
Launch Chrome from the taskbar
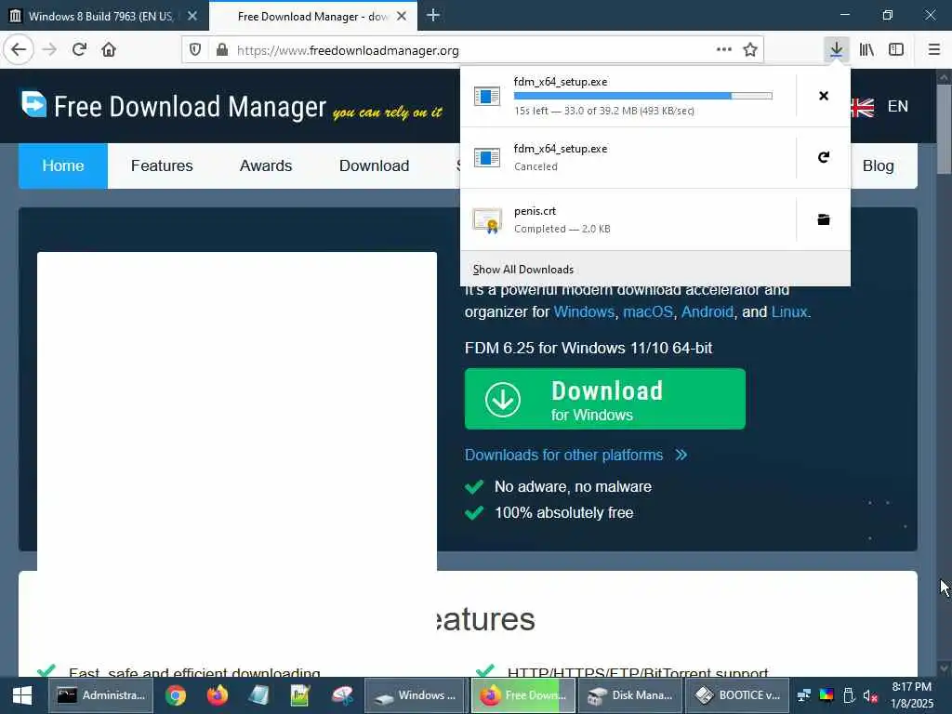176,695
